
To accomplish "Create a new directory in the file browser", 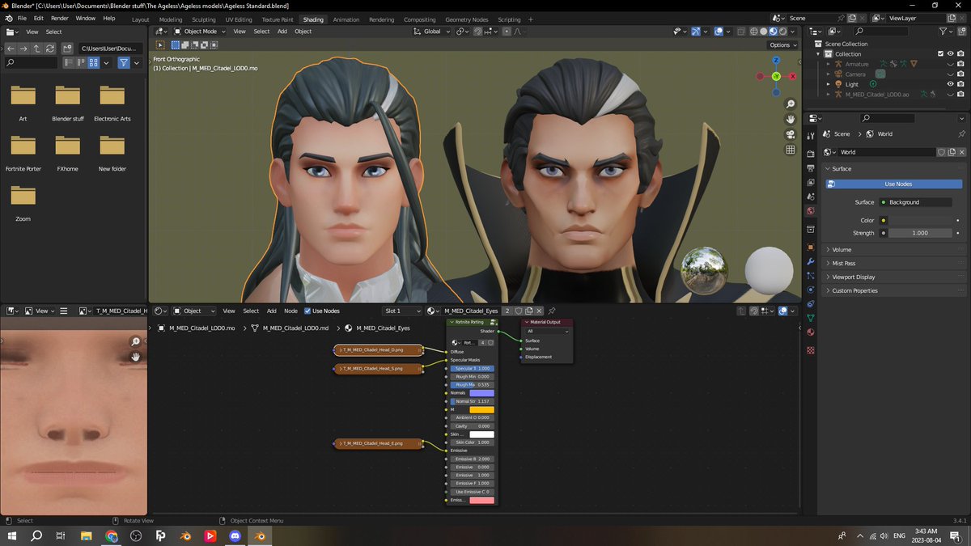I will click(x=67, y=49).
